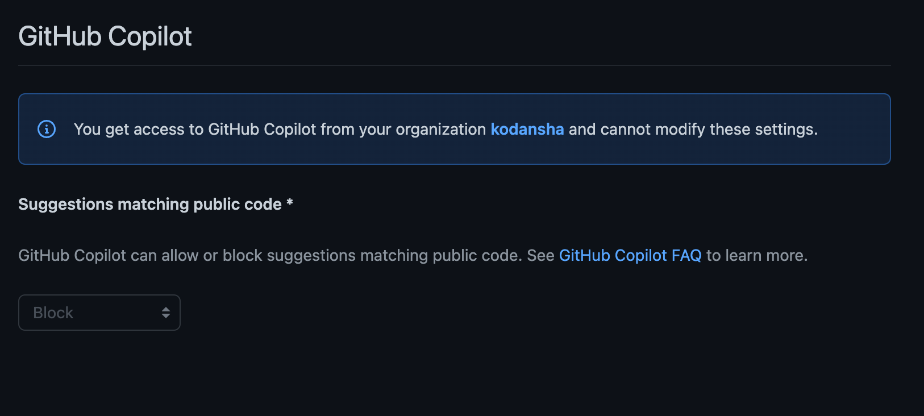Click the up-down chevron on the Block selector

(165, 312)
